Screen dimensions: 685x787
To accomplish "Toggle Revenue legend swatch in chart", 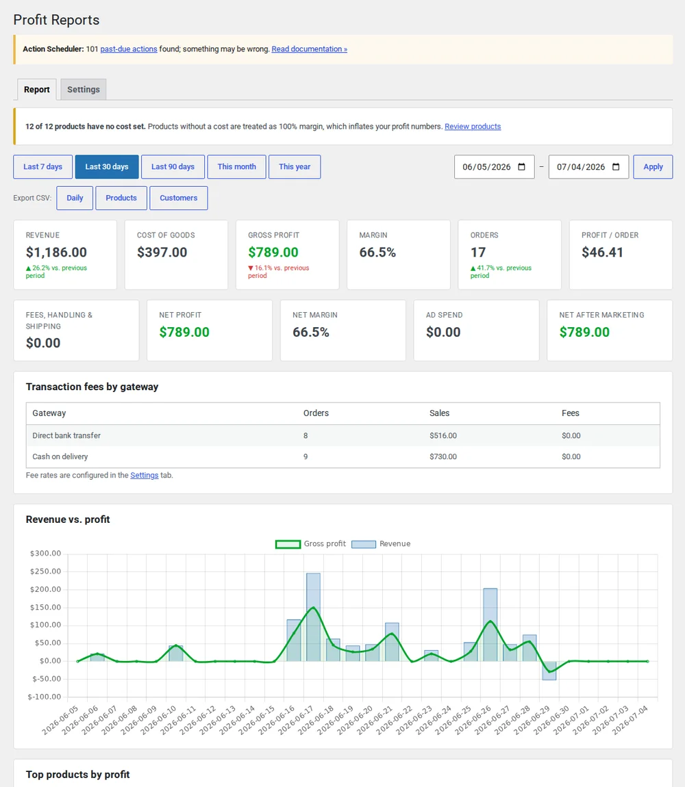I will (x=363, y=544).
